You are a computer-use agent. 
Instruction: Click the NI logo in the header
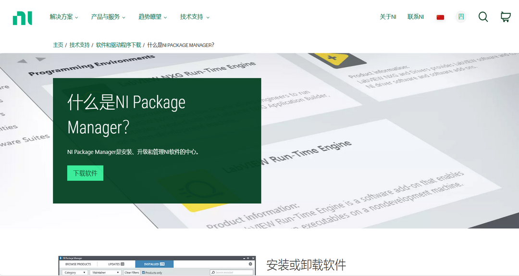pos(22,17)
